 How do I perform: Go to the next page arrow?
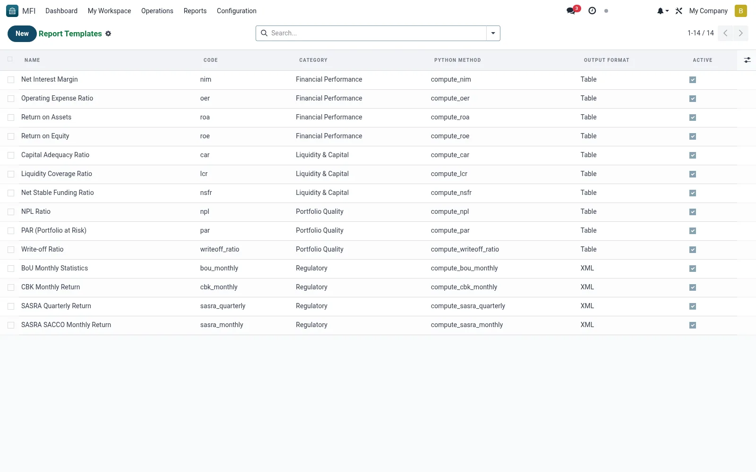740,33
